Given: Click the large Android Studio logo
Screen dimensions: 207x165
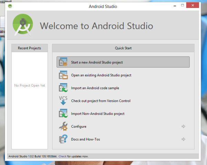Looking at the screenshot, I should [x=23, y=26].
